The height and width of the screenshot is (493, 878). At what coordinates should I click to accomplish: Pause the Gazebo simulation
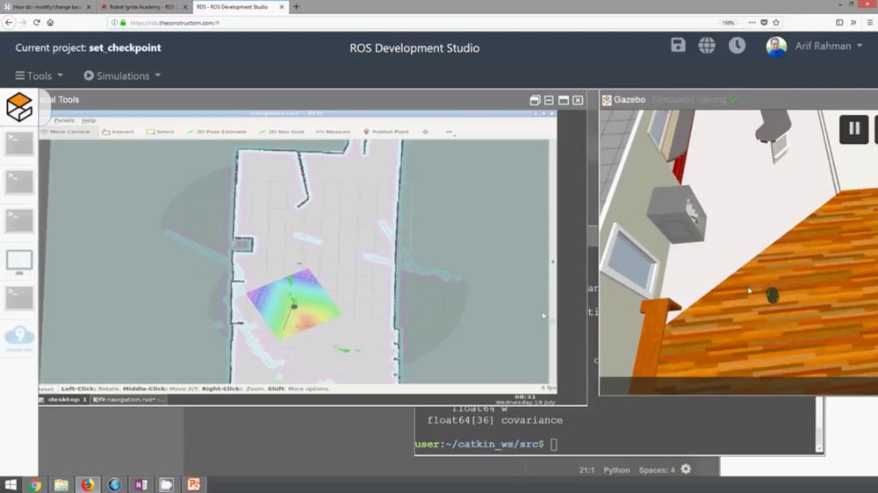[x=854, y=129]
